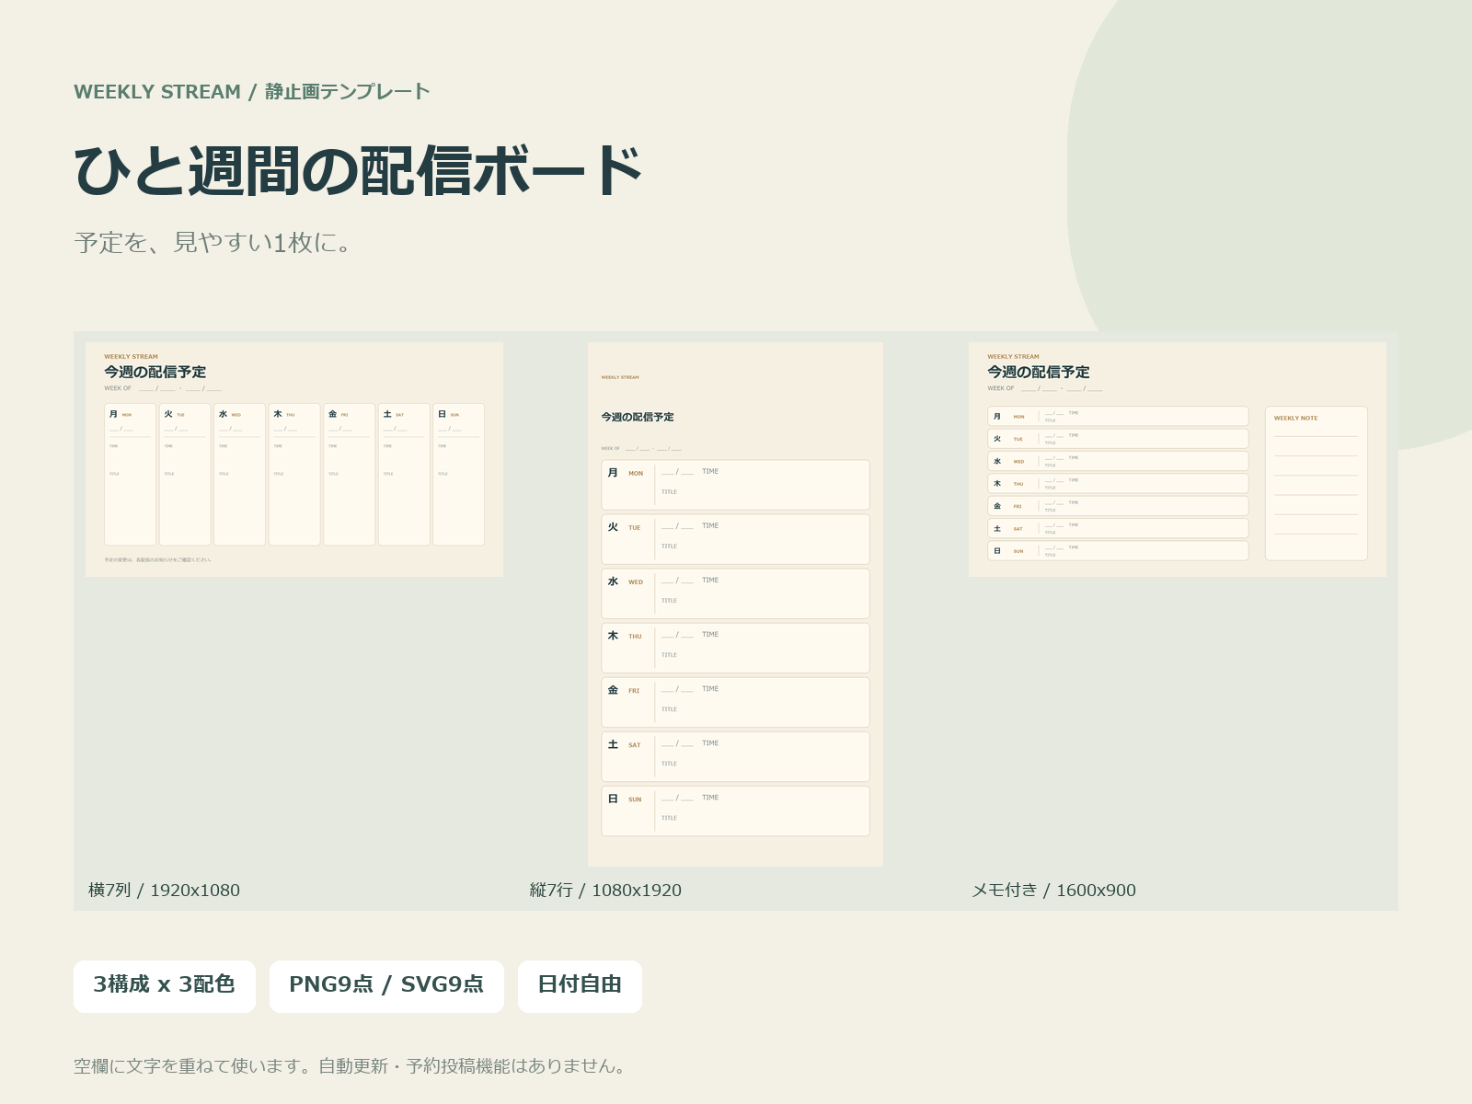Click the 縦7行 1080x1920 vertical template thumbnail

(x=735, y=604)
